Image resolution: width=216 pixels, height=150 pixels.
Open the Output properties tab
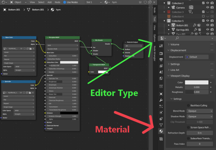click(161, 60)
